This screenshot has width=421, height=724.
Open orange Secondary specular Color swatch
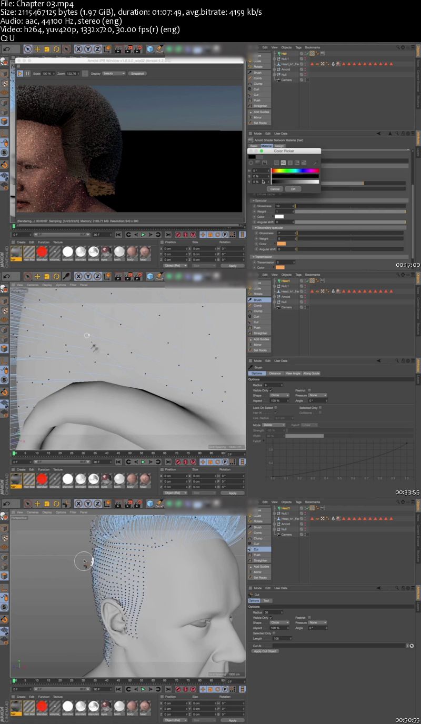click(280, 244)
